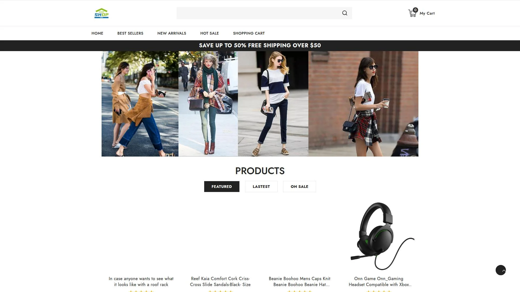The width and height of the screenshot is (520, 292).
Task: Navigate to Hot Sale
Action: click(210, 33)
